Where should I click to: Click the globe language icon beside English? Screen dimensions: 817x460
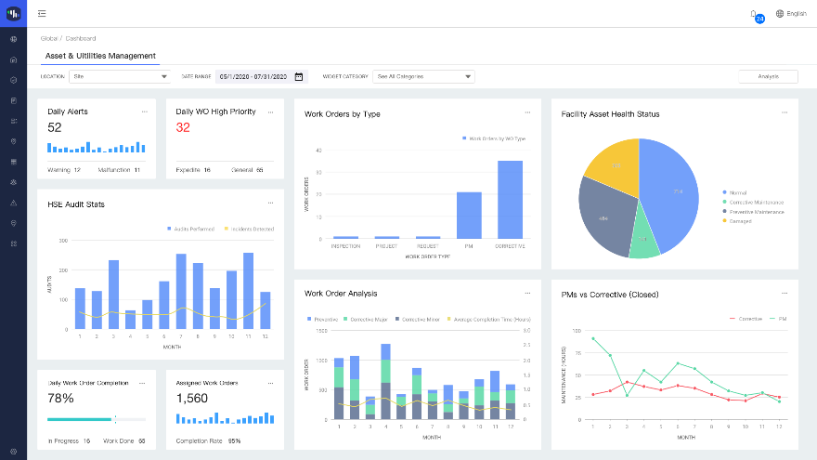tap(780, 14)
